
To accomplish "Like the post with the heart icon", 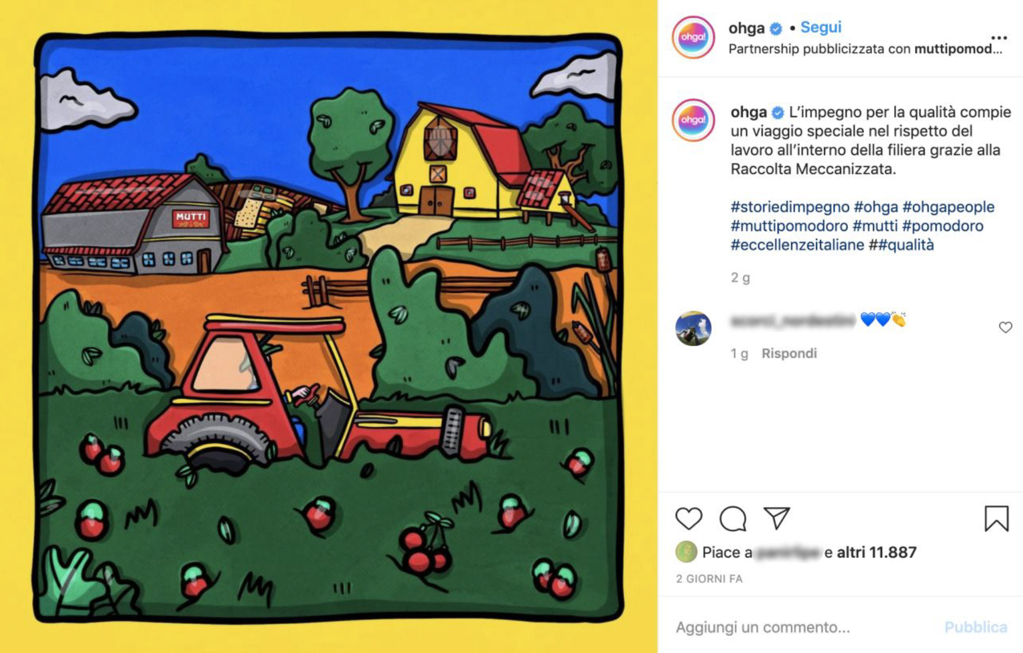I will click(x=688, y=519).
